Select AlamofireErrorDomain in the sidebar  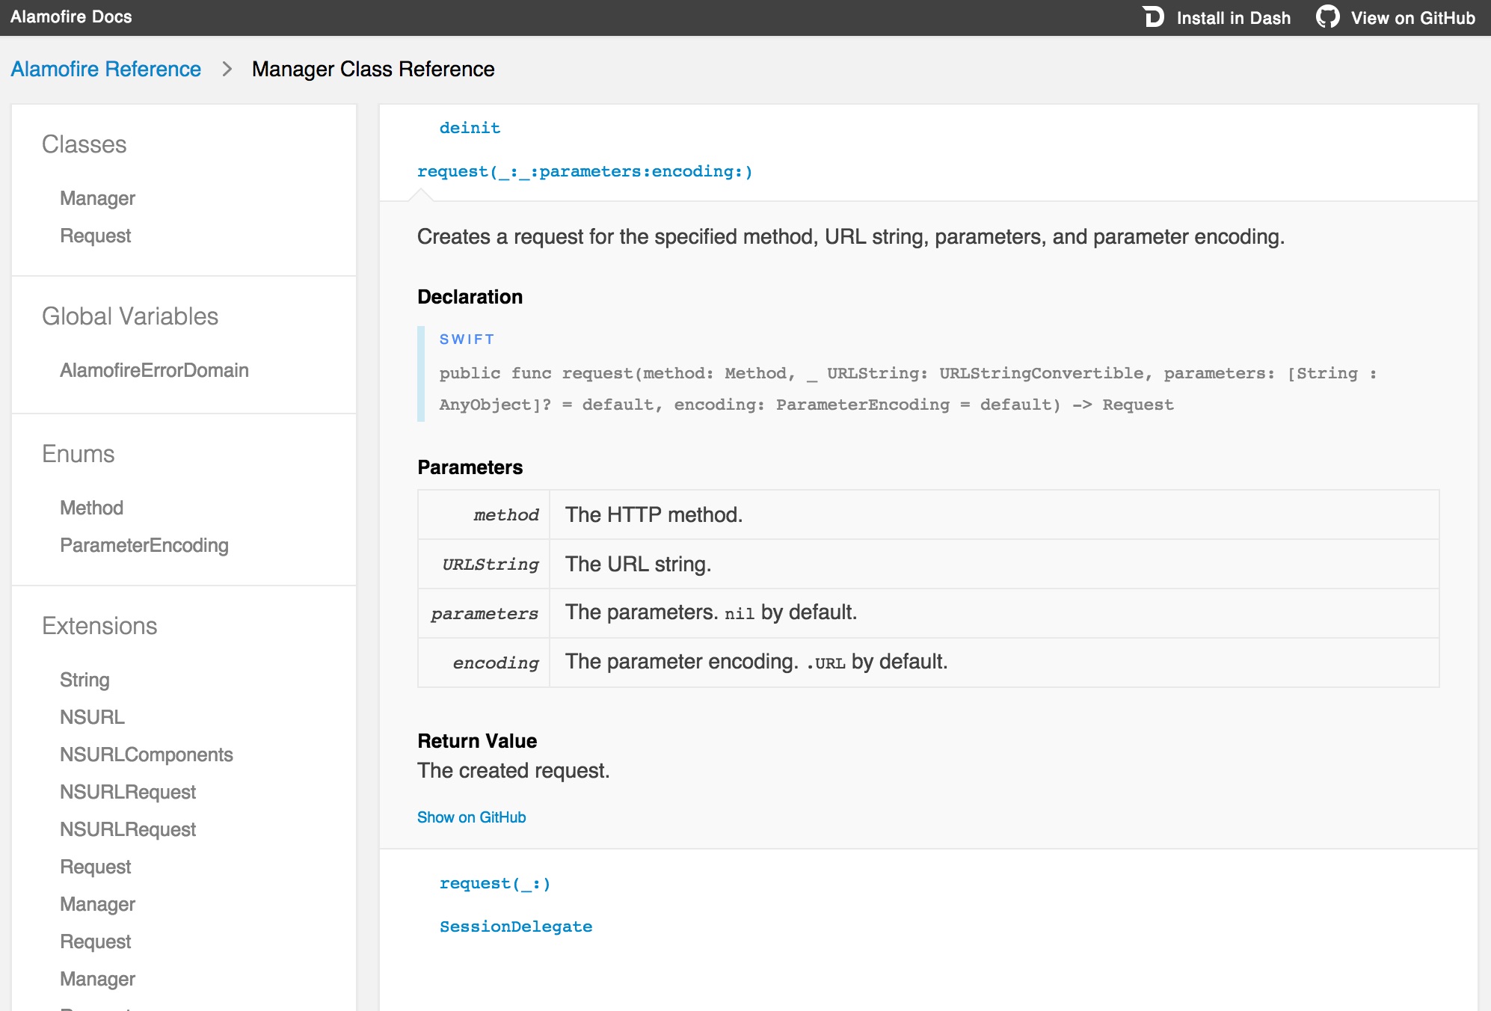tap(154, 370)
